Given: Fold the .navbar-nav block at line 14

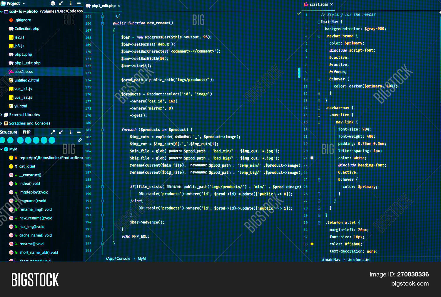Looking at the screenshot, I should (x=319, y=108).
